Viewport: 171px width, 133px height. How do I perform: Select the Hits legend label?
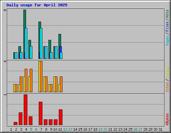point(167,14)
